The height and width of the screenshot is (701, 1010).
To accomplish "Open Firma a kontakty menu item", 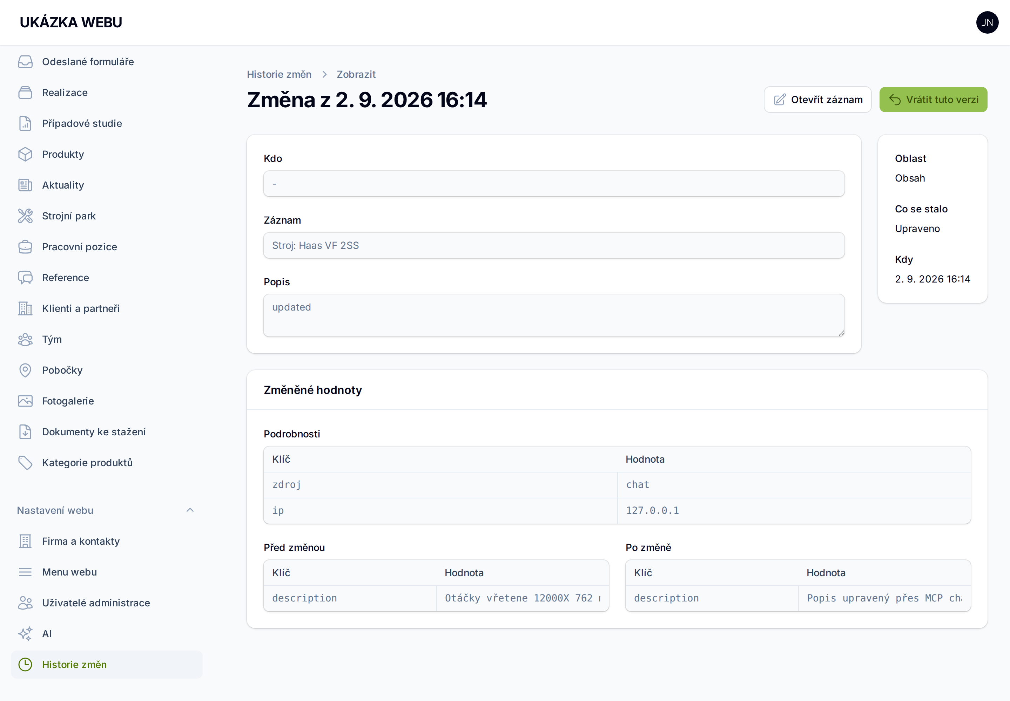I will pos(107,541).
